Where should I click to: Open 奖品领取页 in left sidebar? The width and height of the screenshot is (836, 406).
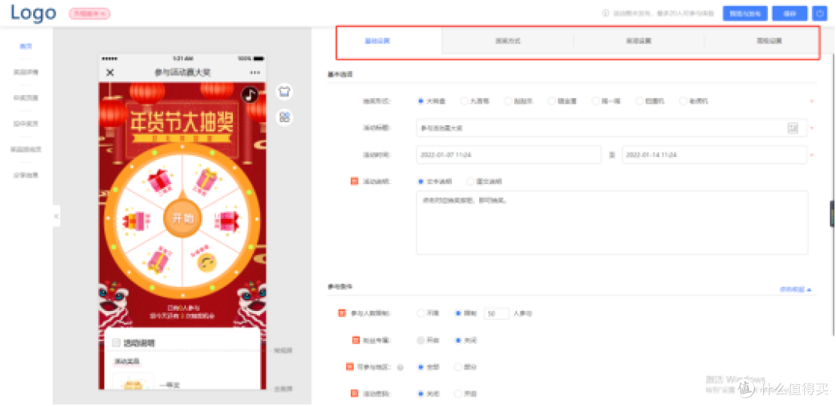[x=26, y=149]
